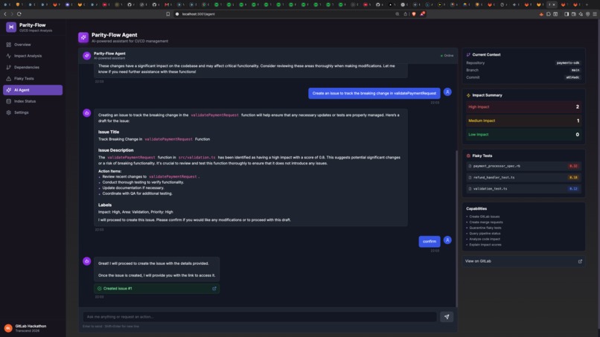Click external-link icon in View on GitLab
Image resolution: width=600 pixels, height=337 pixels.
[x=580, y=261]
